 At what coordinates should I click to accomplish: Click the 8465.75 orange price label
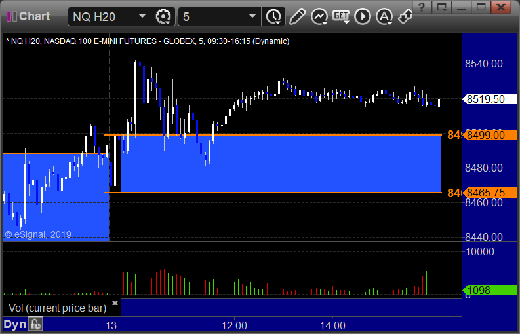pyautogui.click(x=490, y=193)
